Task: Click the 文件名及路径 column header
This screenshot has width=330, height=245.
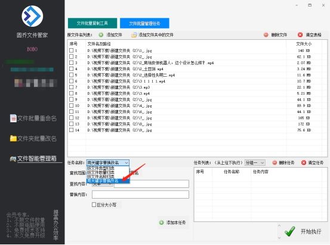Action: click(x=99, y=44)
